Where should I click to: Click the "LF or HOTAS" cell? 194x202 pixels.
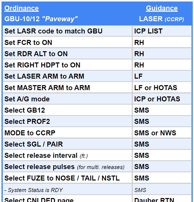tap(156, 88)
